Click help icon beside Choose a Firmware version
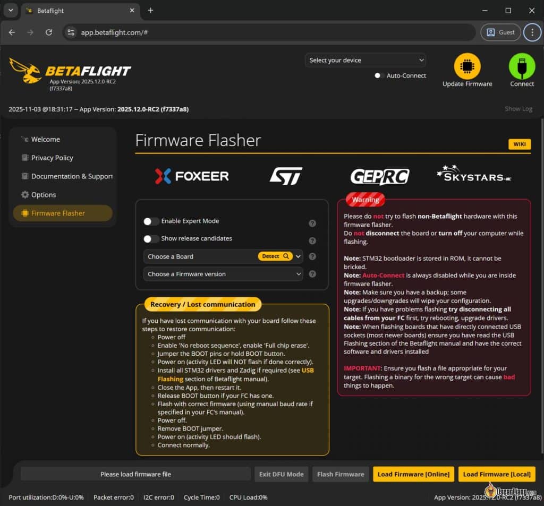 [312, 273]
